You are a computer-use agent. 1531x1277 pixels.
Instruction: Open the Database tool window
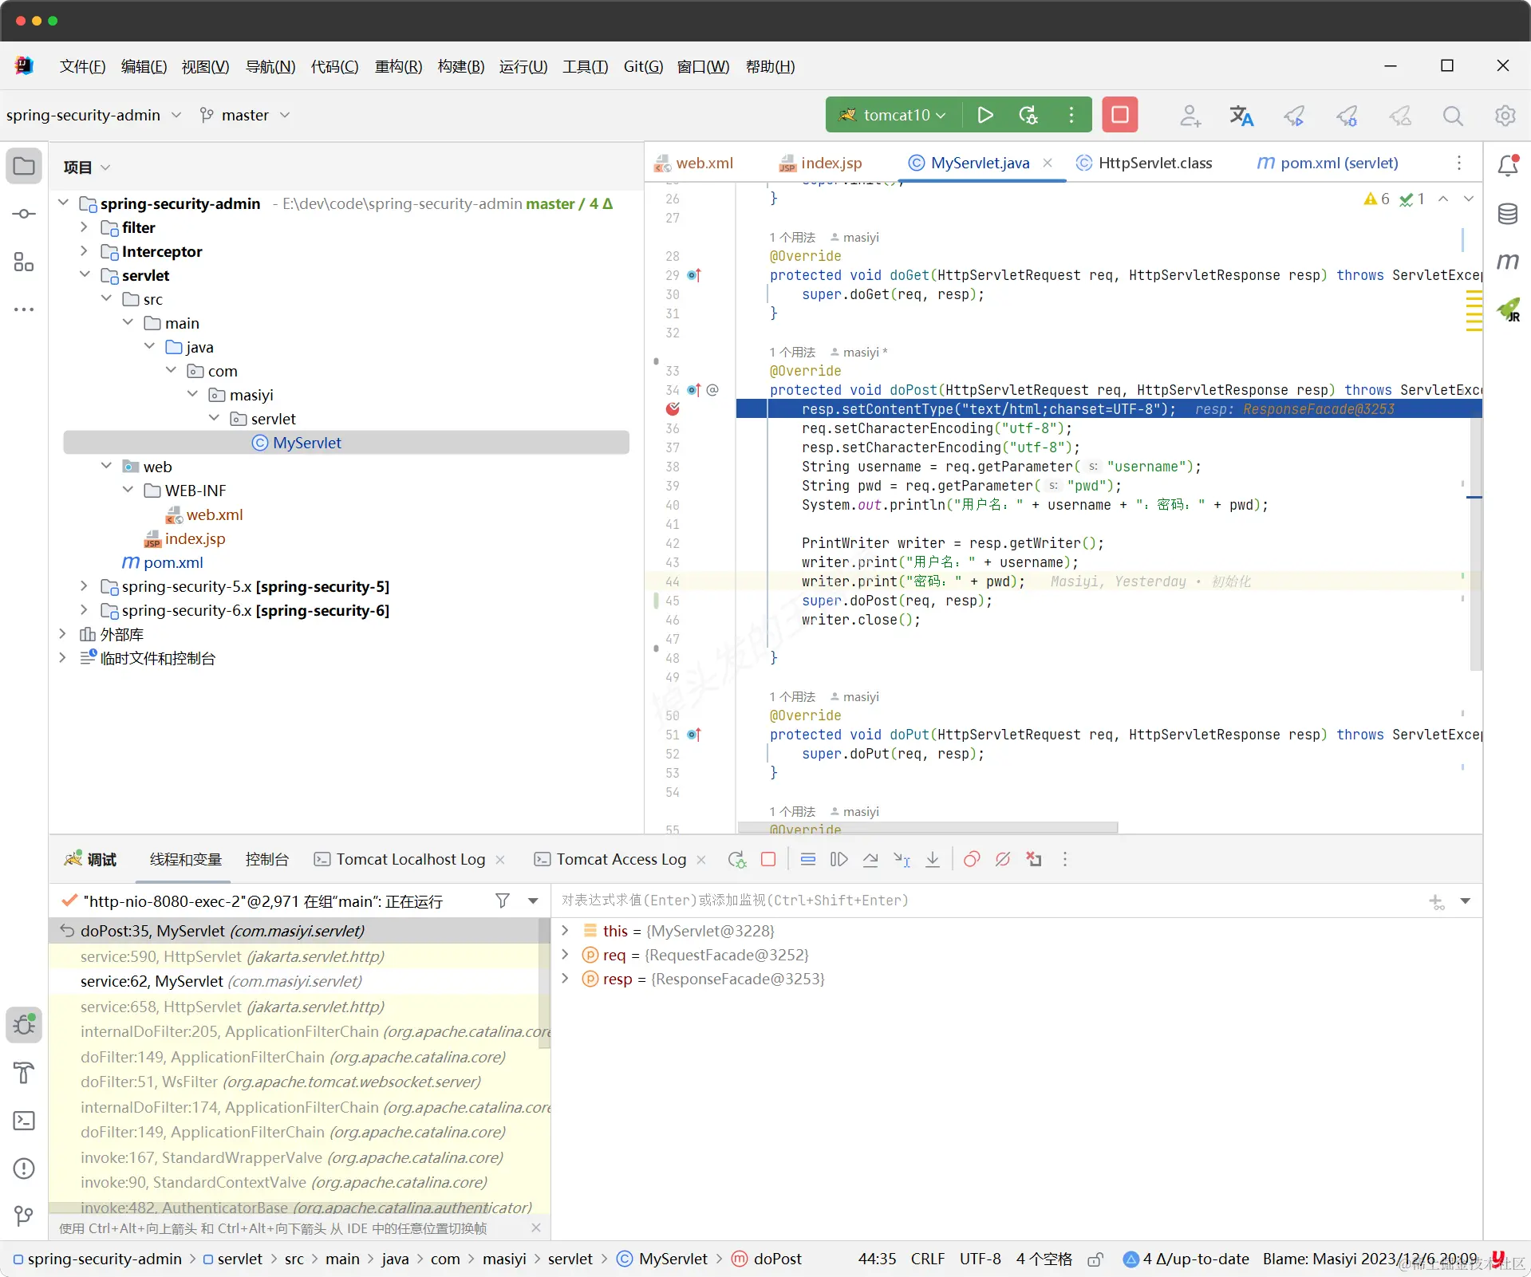(x=1508, y=214)
